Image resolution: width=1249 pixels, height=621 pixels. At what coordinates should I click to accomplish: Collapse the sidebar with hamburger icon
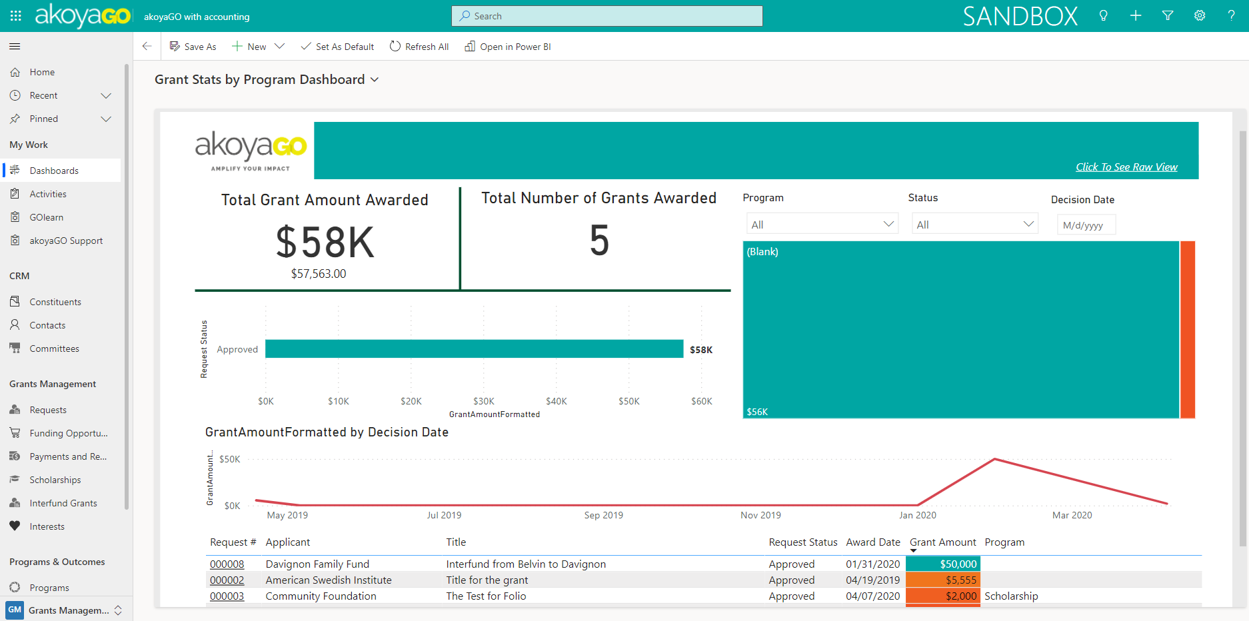(x=15, y=46)
